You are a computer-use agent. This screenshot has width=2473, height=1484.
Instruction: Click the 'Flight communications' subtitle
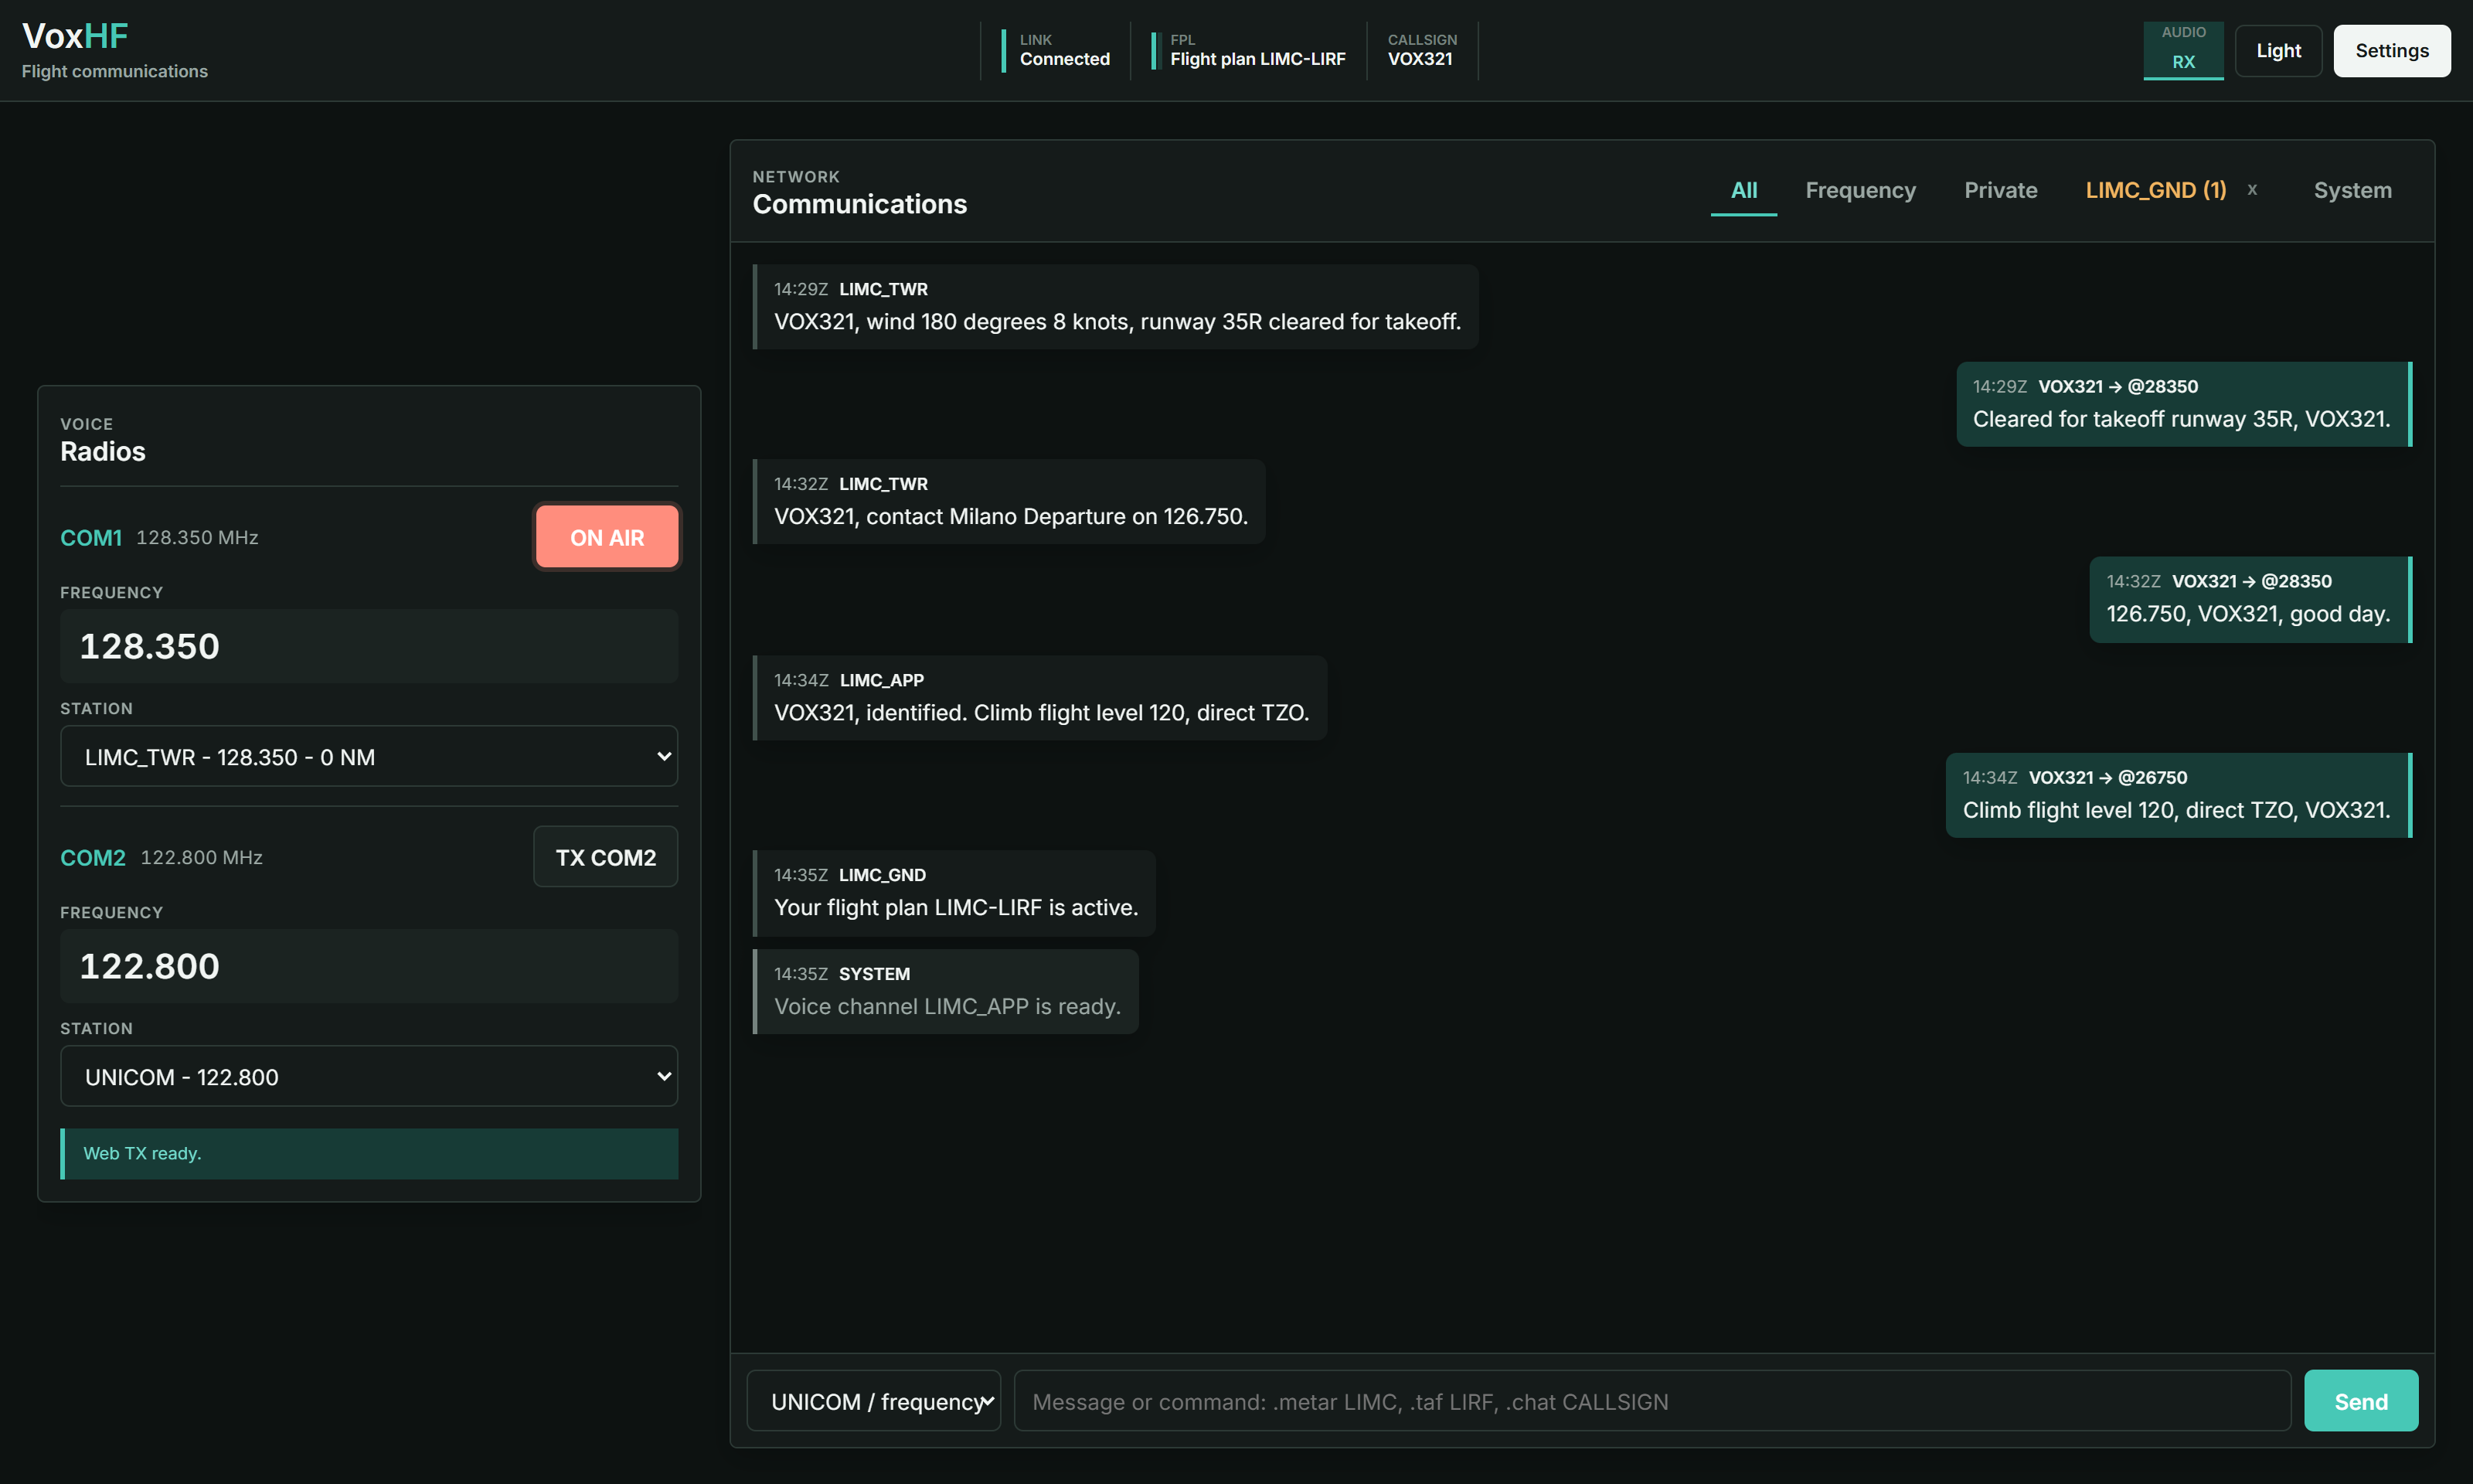[115, 72]
